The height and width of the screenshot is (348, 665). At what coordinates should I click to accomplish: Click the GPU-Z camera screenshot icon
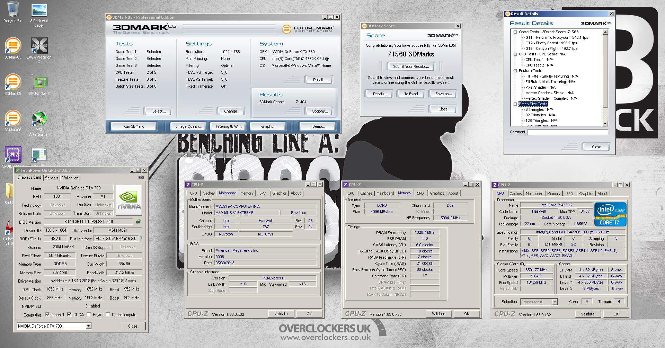[141, 177]
